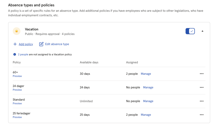Viewport: 215px width, 125px height.
Task: Click the pencil edit icon for absence type
Action: 41,44
